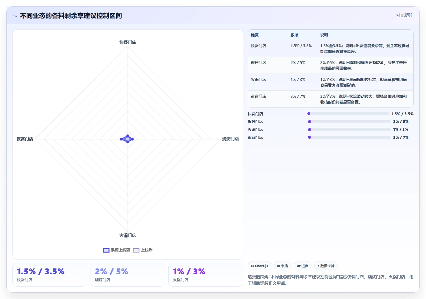This screenshot has height=299, width=426.
Task: Click the 3% / 7% value beside progress bar
Action: pyautogui.click(x=401, y=138)
